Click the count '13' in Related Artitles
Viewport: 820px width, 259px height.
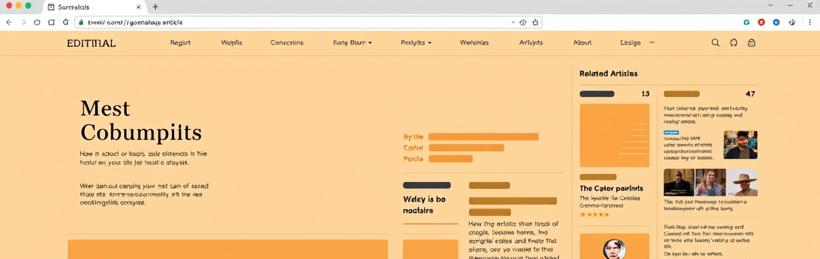[x=645, y=94]
